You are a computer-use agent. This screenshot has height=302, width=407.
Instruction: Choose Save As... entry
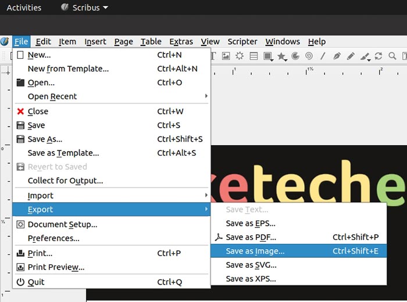click(112, 139)
